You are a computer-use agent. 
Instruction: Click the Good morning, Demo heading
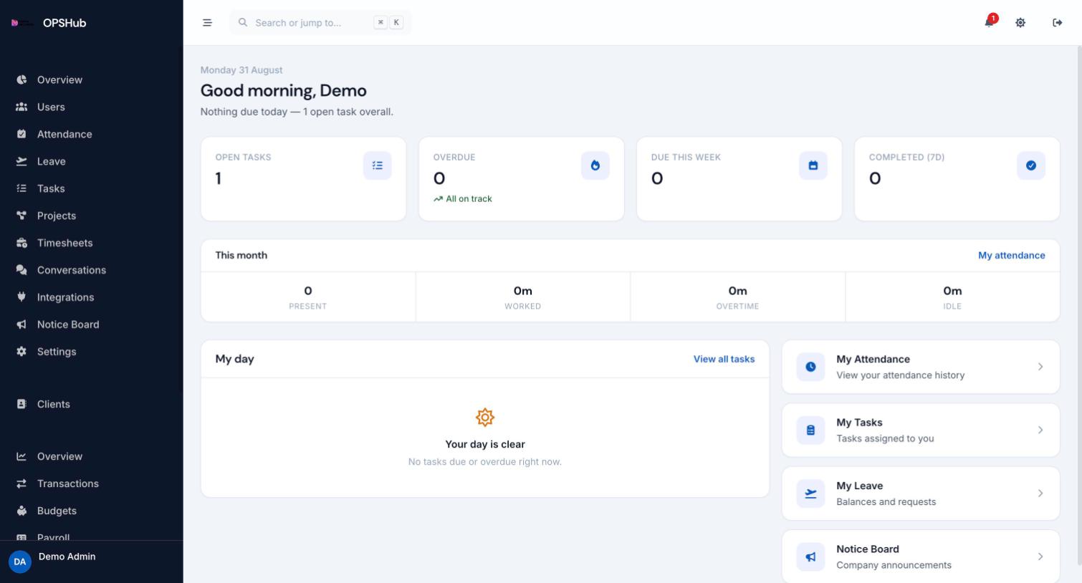(284, 90)
